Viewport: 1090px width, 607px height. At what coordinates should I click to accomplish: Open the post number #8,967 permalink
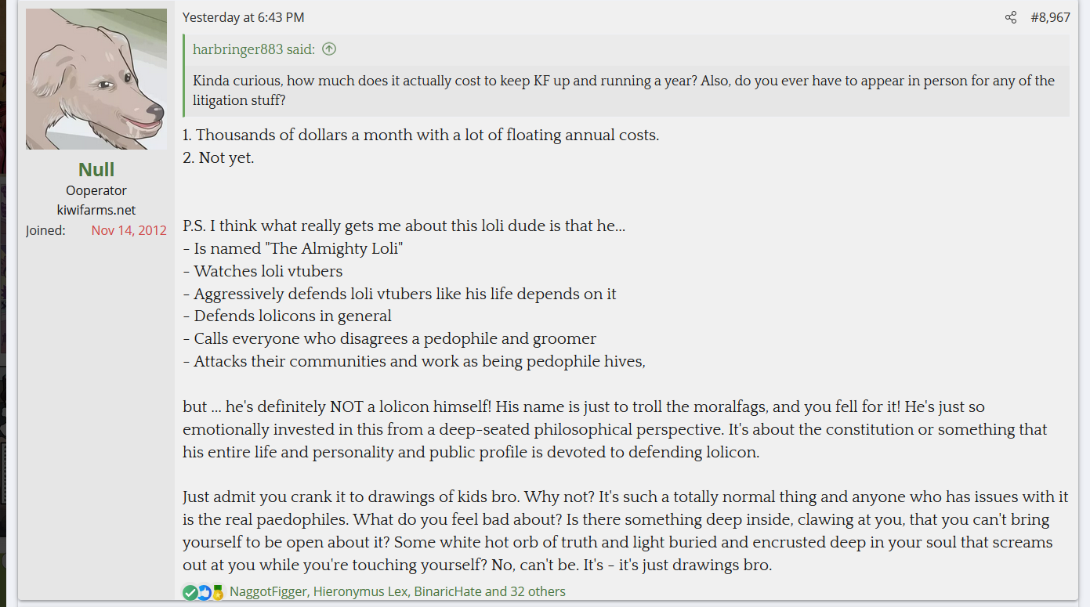(x=1050, y=17)
